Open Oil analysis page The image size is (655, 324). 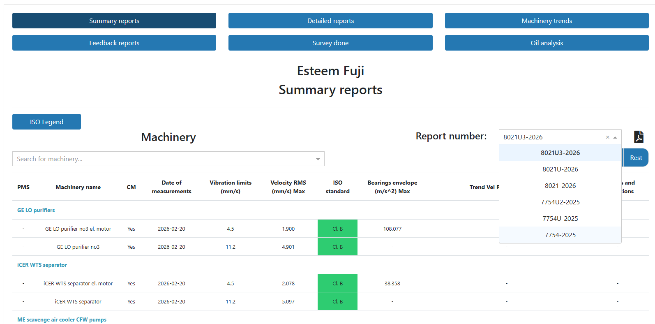pos(547,43)
